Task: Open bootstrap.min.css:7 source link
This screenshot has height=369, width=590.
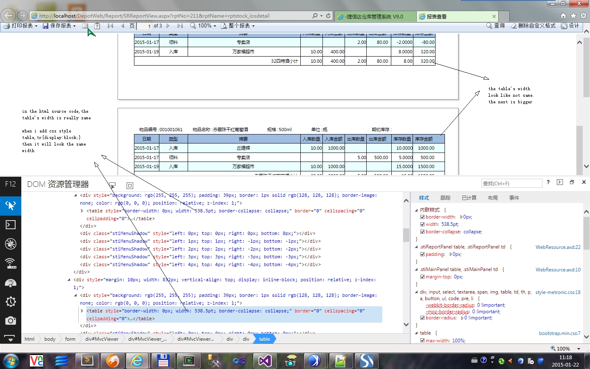Action: (x=559, y=333)
